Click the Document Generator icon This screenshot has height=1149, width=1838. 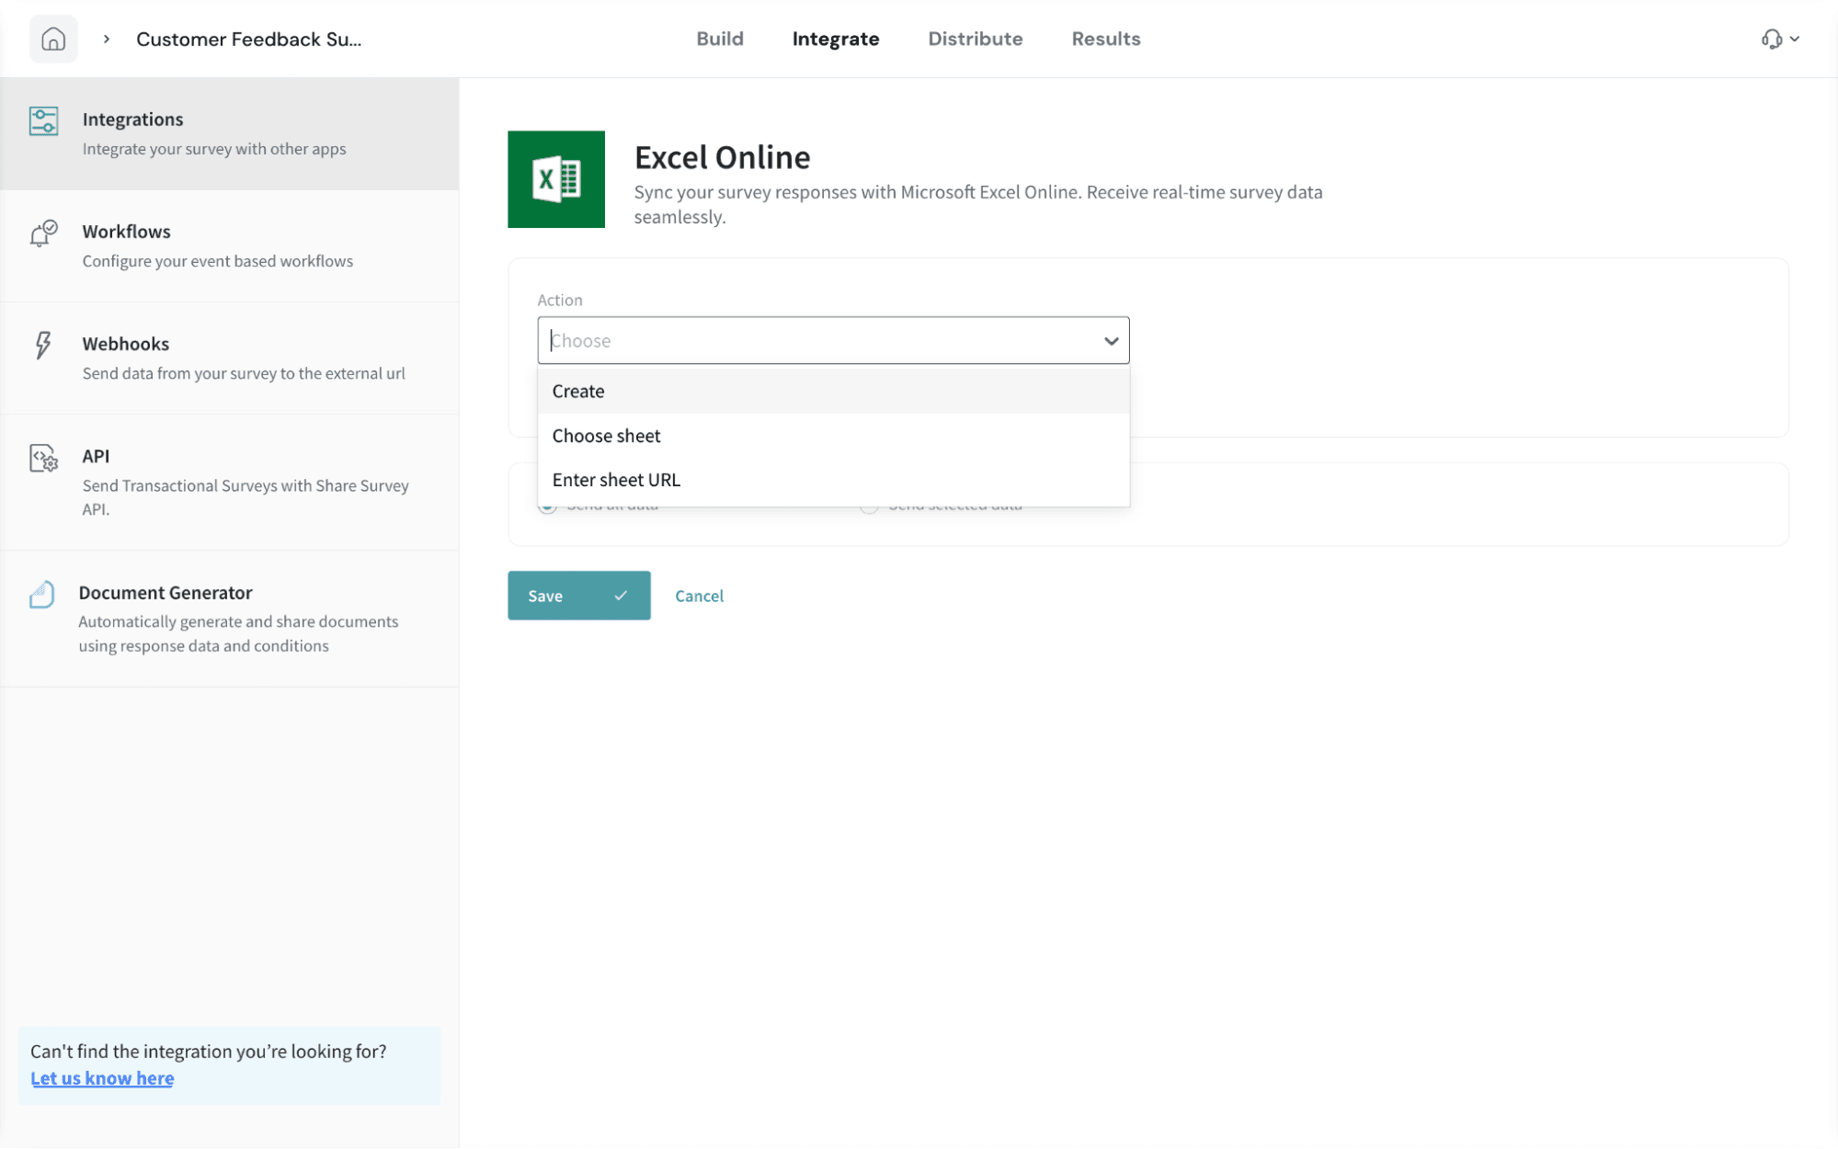[x=42, y=595]
